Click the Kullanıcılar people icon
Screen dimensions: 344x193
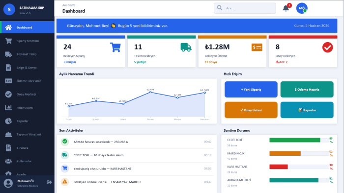[8, 161]
